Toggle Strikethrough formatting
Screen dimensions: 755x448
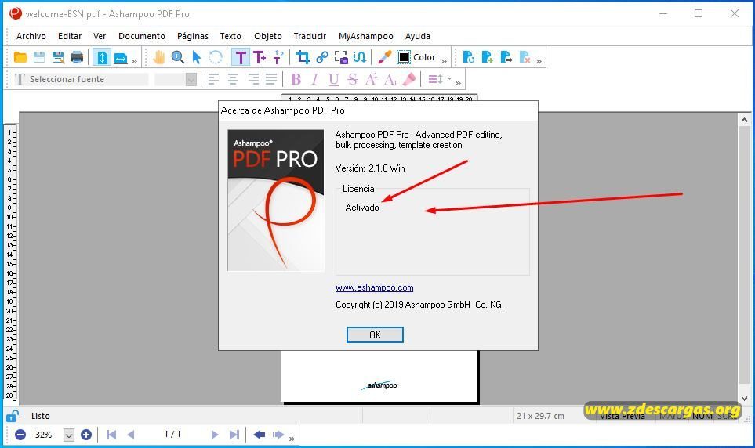(x=353, y=79)
